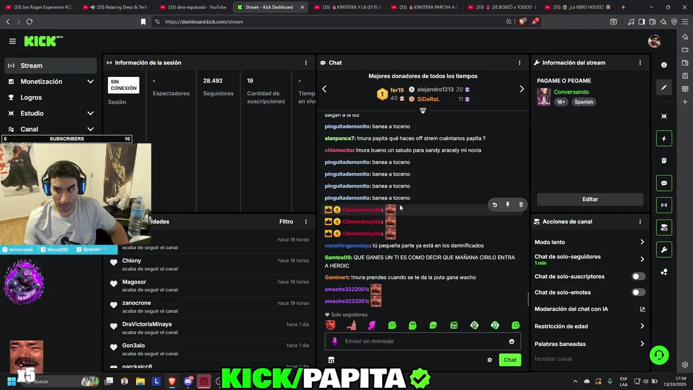
Task: Reload the page with browser refresh button
Action: point(29,22)
